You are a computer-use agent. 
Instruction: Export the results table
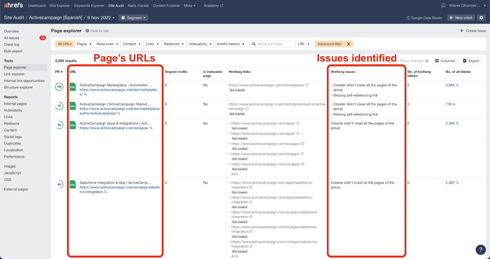click(471, 61)
